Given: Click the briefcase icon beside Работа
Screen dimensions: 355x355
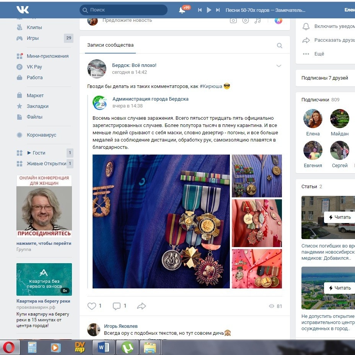Looking at the screenshot, I should pyautogui.click(x=20, y=77).
